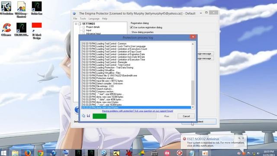Click the taskbar clock
This screenshot has width=277, height=156.
tap(269, 153)
